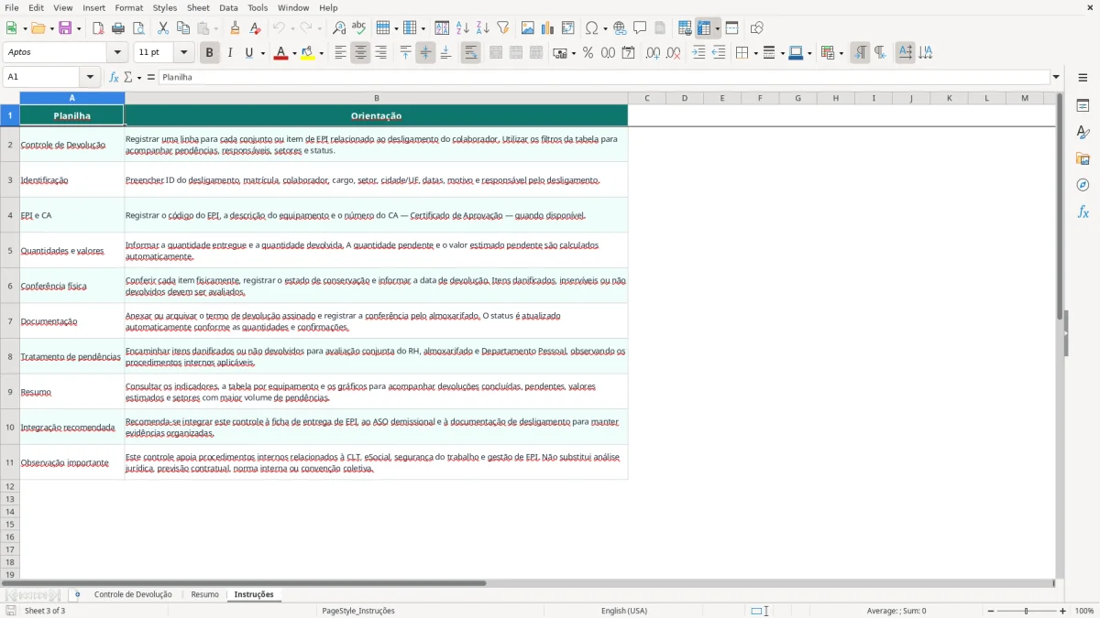The height and width of the screenshot is (618, 1100).
Task: Click the Copy icon
Action: [182, 28]
